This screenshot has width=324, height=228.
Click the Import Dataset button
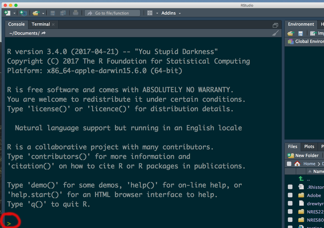point(317,33)
